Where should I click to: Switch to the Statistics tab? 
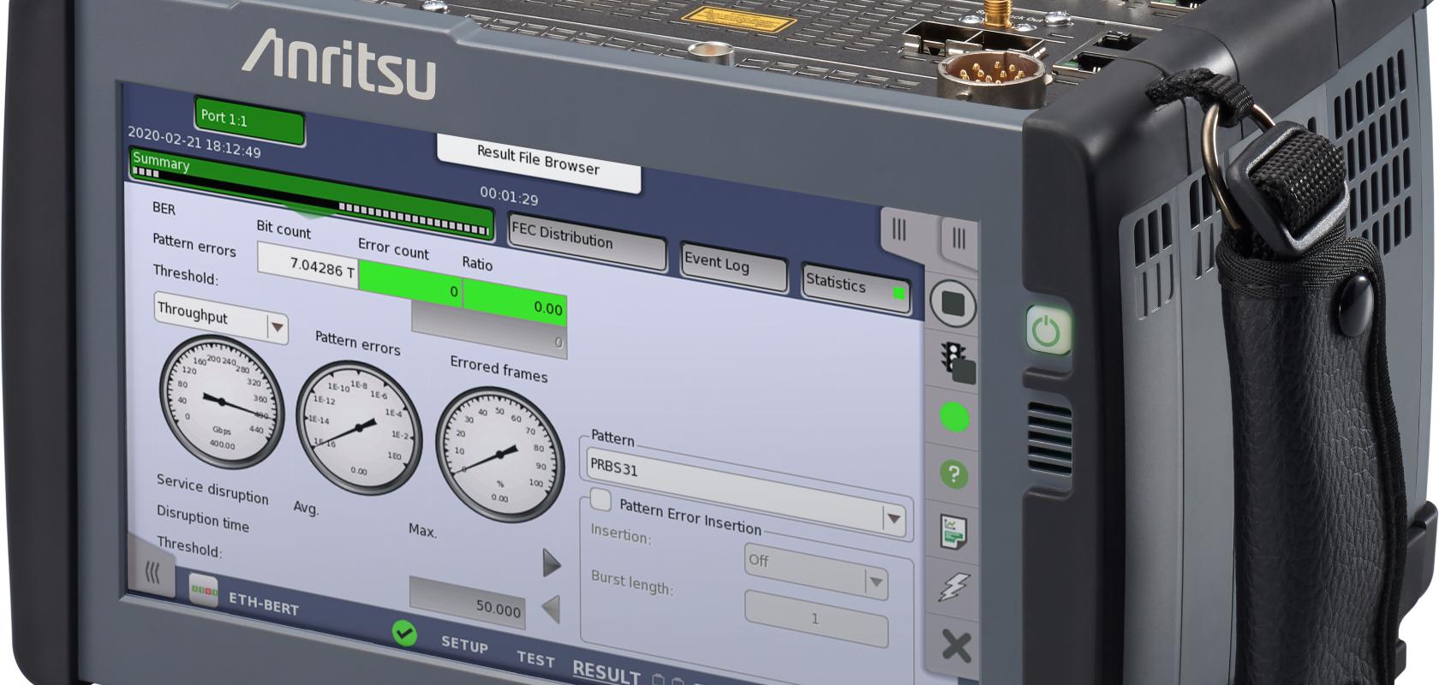pos(855,288)
